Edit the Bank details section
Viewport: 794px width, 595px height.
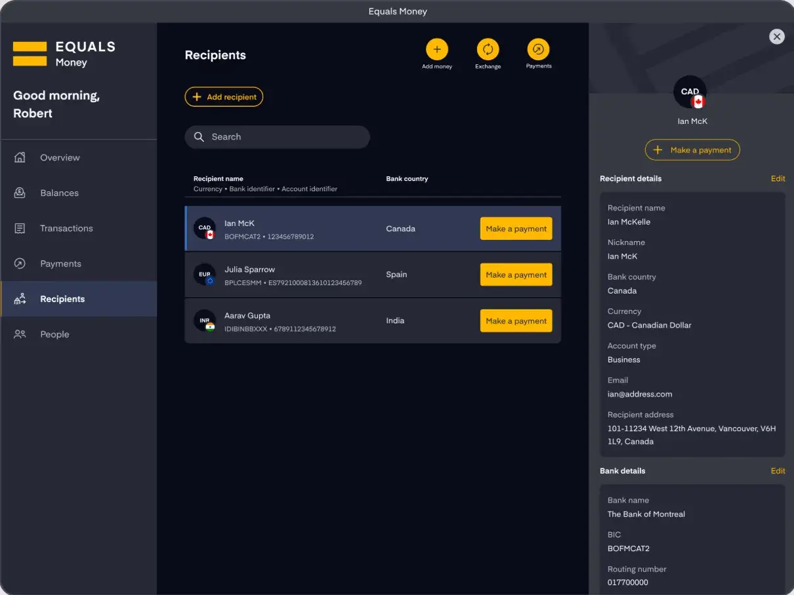(x=778, y=471)
